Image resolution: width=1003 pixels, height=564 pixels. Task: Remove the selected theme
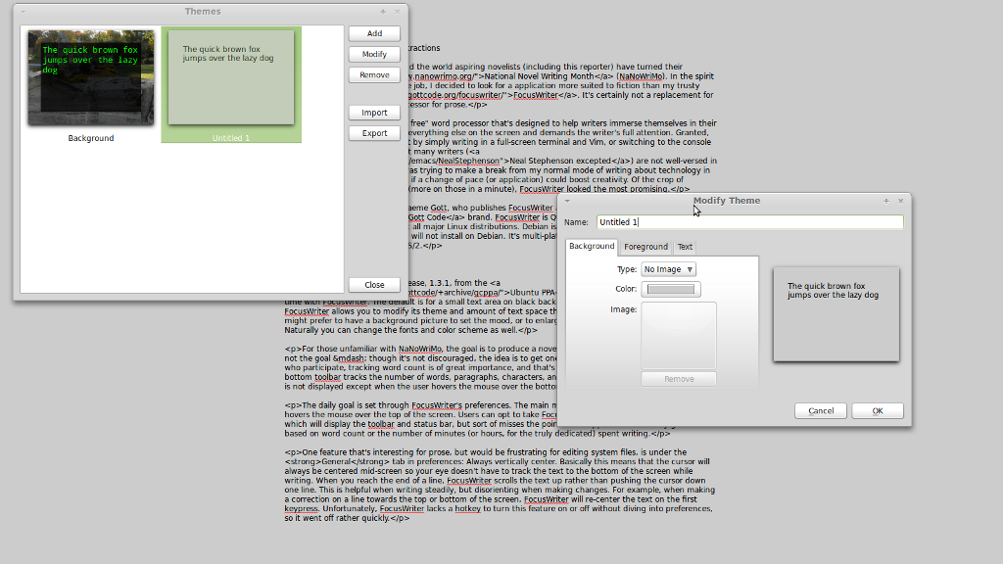[374, 74]
